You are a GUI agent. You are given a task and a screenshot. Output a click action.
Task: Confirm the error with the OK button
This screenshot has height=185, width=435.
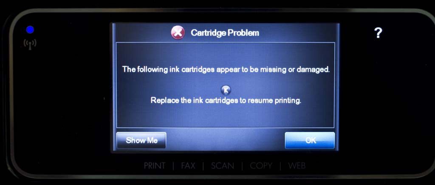[310, 140]
